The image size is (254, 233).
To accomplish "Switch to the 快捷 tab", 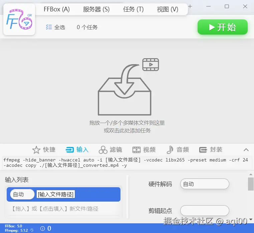I will coord(44,150).
